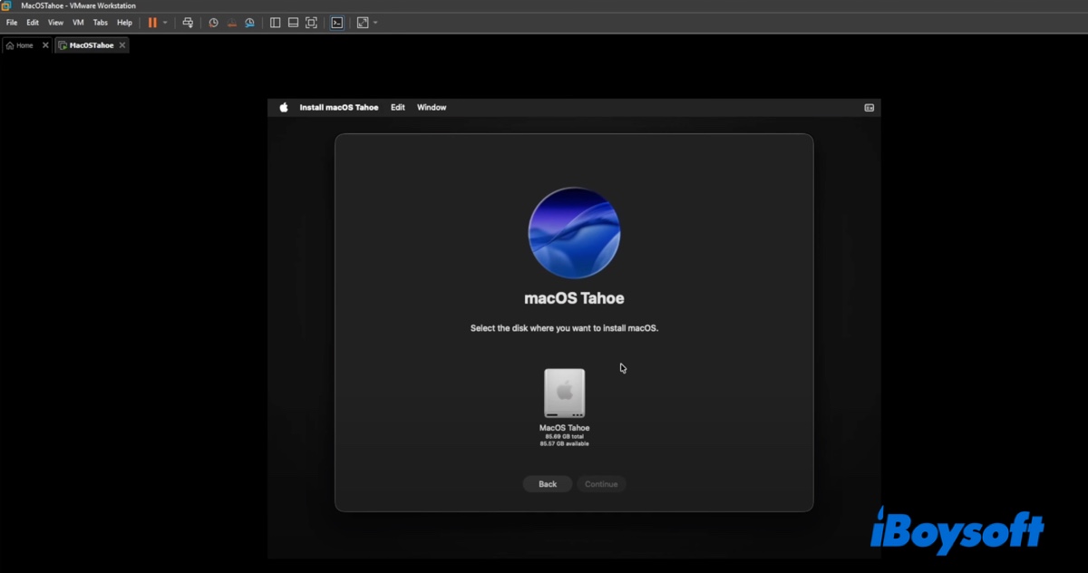Expand the stretch guest dropdown arrow

pyautogui.click(x=375, y=23)
